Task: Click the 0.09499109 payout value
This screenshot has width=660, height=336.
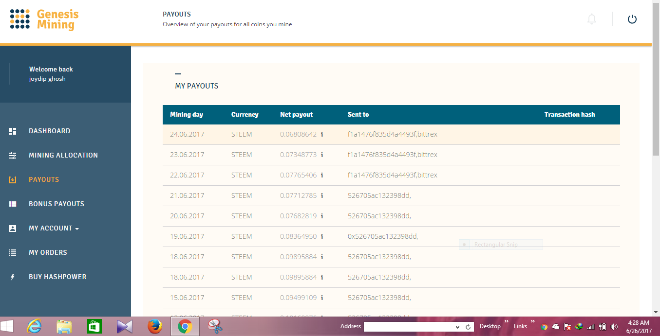Action: [298, 298]
